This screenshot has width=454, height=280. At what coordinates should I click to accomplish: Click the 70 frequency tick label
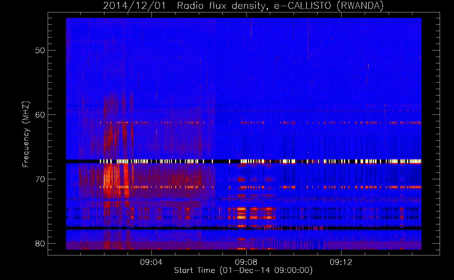click(x=40, y=179)
